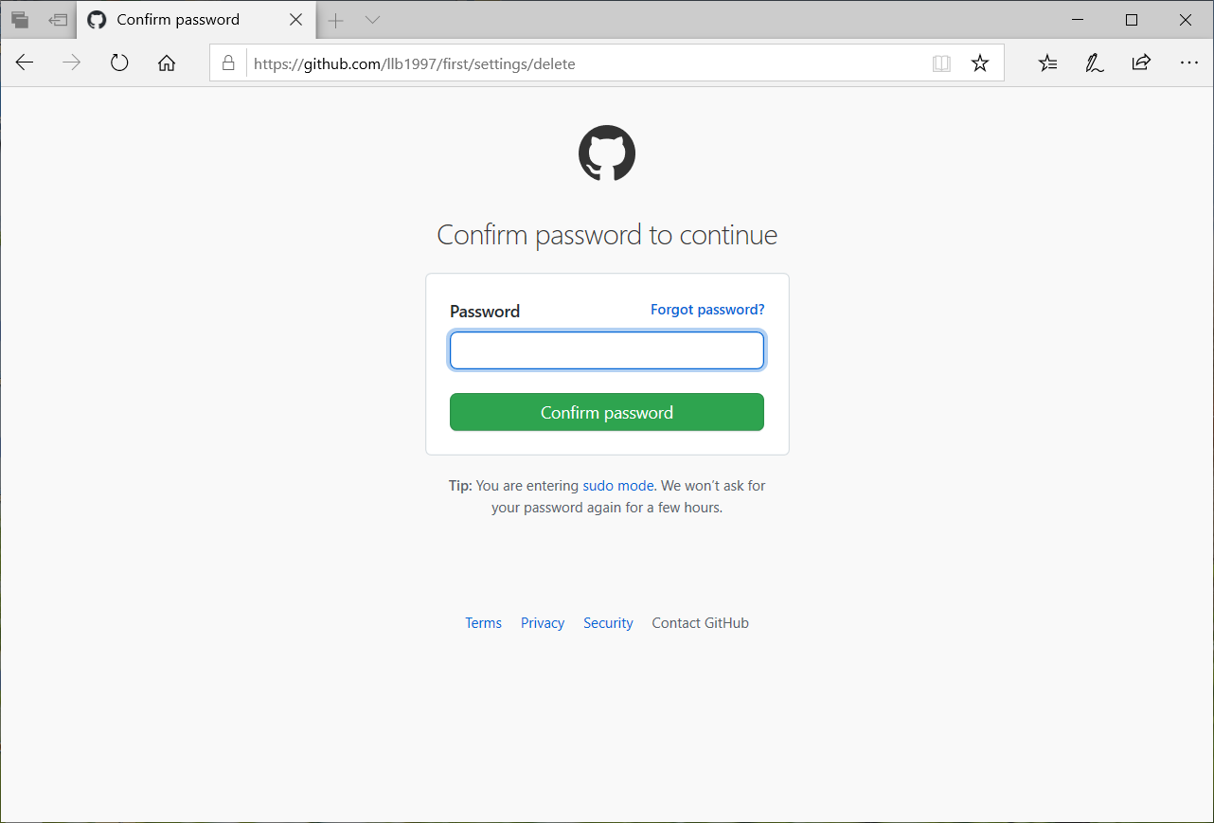
Task: Open the sudo mode link
Action: pos(618,485)
